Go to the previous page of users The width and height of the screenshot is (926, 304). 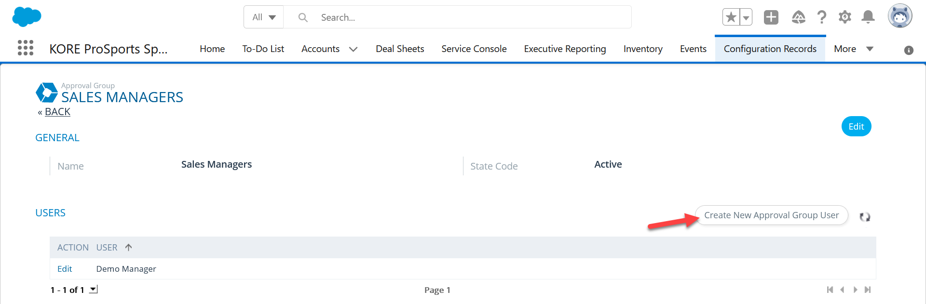(842, 290)
